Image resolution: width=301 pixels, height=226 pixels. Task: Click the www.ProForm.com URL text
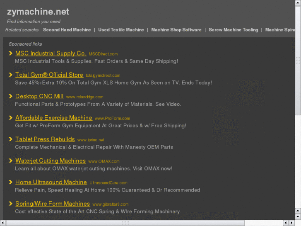(112, 119)
